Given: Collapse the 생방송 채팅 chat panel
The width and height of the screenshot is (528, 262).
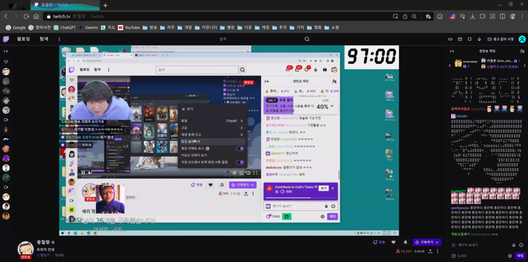Looking at the screenshot, I should coord(452,51).
